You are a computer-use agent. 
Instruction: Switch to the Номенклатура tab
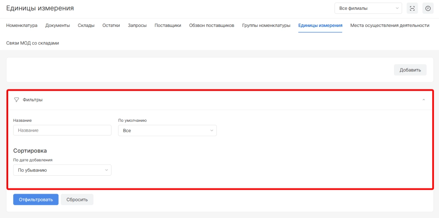click(x=22, y=26)
